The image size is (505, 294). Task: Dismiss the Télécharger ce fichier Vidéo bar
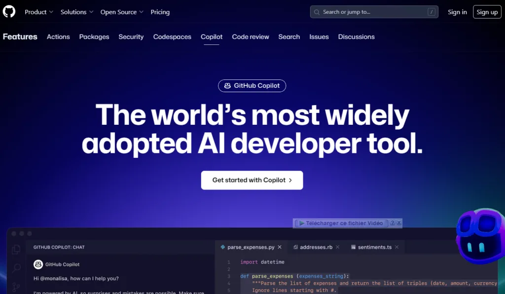(398, 223)
